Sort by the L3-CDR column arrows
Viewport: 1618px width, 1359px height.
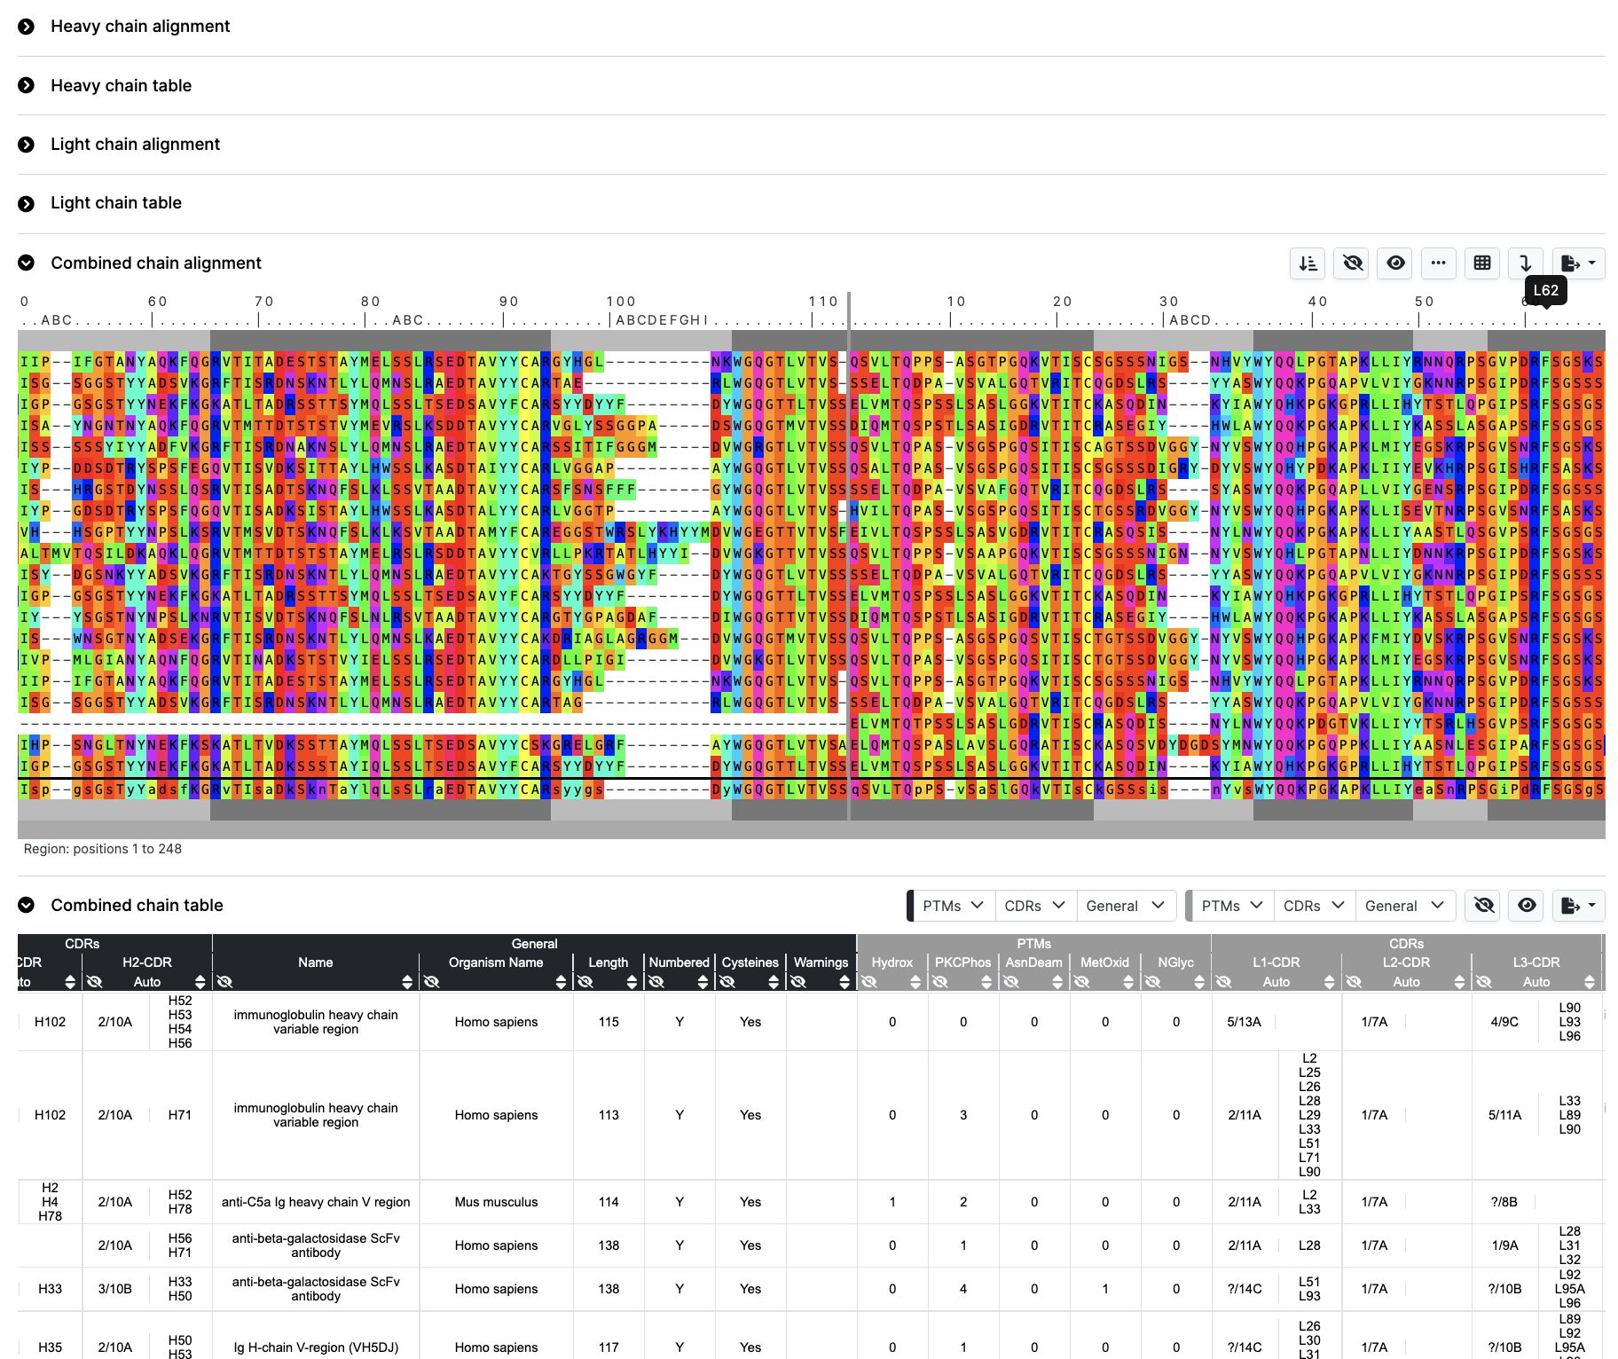(1590, 982)
